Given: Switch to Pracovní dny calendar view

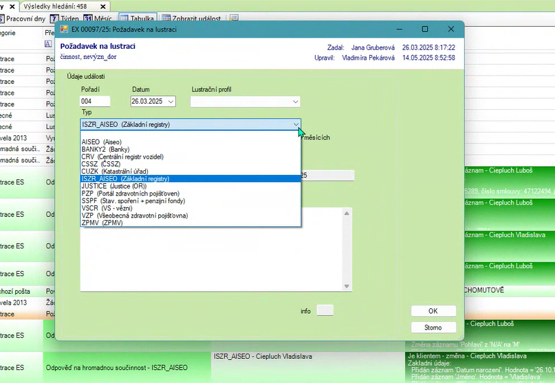Looking at the screenshot, I should (x=25, y=19).
